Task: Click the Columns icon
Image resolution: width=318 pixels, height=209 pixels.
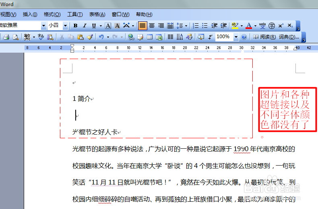Action: (x=170, y=37)
